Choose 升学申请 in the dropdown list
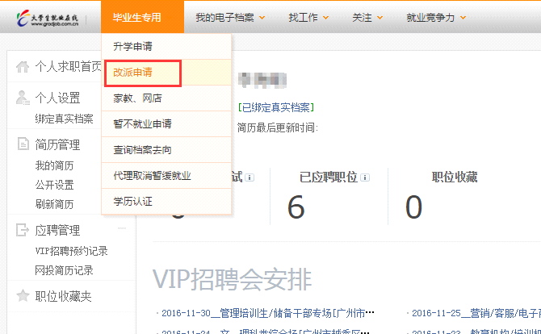541x334 pixels. pyautogui.click(x=133, y=47)
